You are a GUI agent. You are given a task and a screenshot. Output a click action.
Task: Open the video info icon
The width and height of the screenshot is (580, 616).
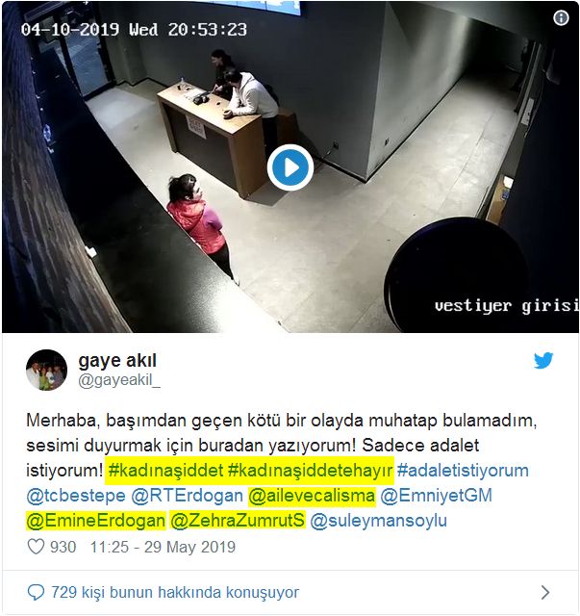pos(561,17)
